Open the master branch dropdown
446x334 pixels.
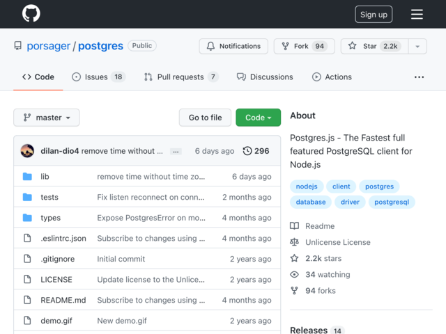[x=47, y=118]
